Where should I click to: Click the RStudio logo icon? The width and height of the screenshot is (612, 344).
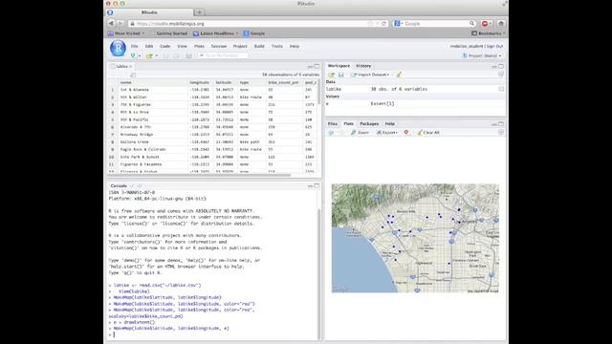(118, 49)
